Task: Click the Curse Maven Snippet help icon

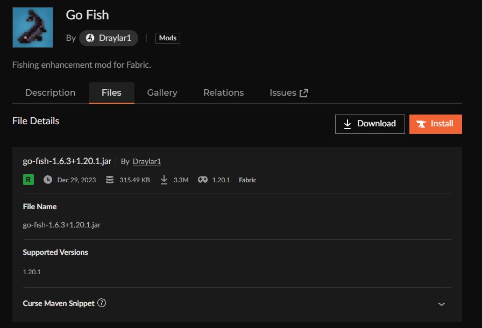Action: point(102,303)
